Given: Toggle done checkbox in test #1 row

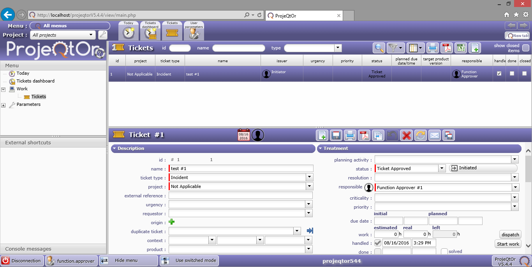Looking at the screenshot, I should 512,74.
